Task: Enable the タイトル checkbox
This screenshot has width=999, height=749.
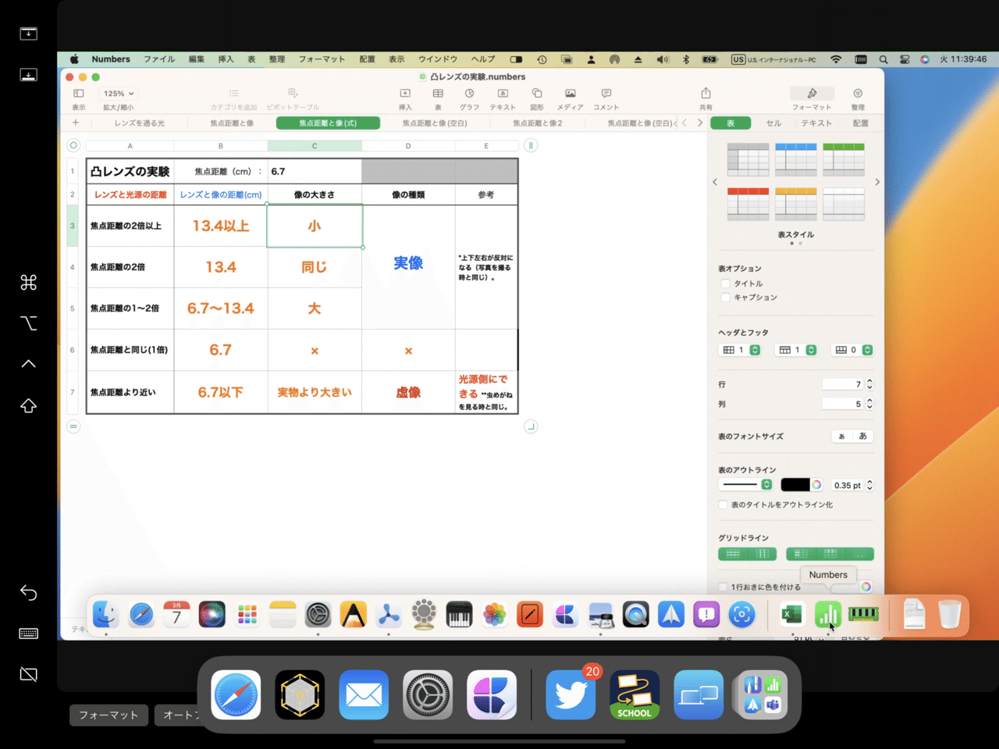Action: coord(726,284)
